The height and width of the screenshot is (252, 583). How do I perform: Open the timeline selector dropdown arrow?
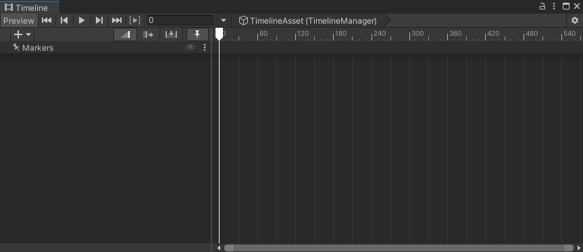coord(224,20)
